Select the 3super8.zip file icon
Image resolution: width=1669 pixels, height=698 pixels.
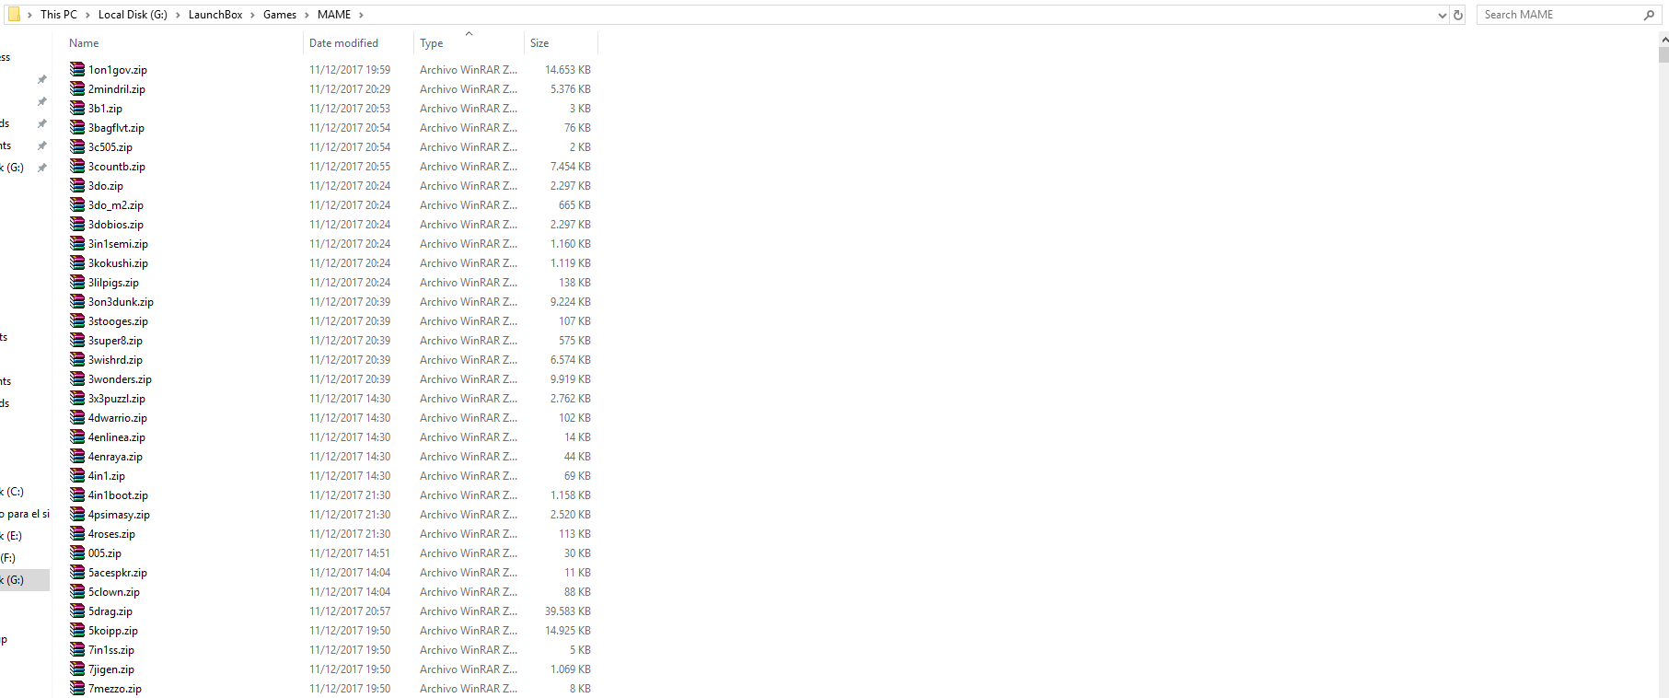77,340
